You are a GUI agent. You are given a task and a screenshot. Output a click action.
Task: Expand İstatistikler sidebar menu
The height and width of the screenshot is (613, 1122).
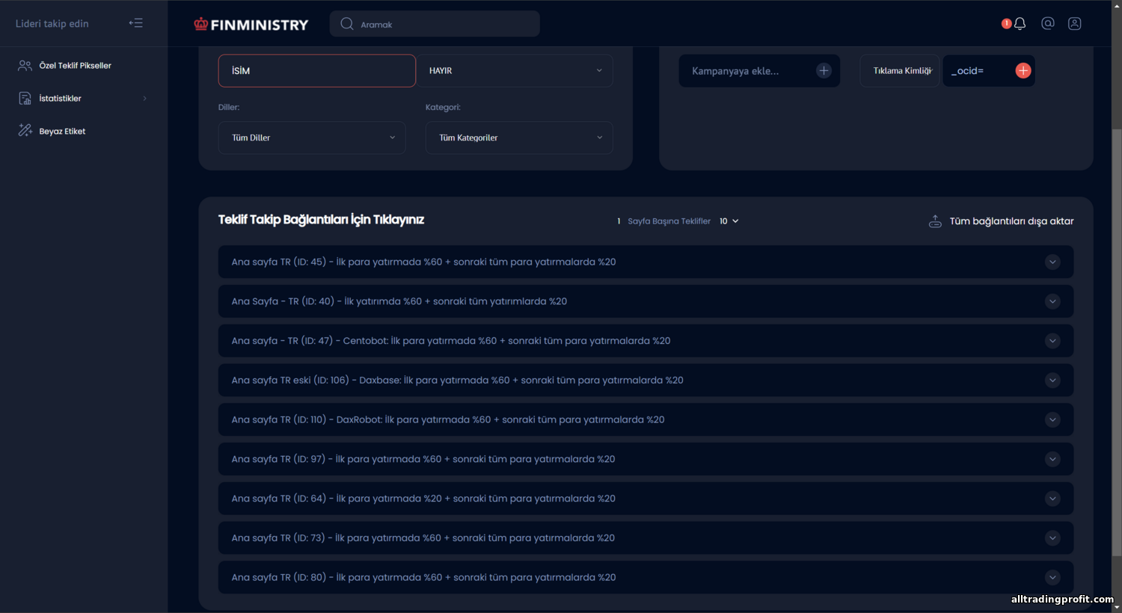click(x=82, y=99)
